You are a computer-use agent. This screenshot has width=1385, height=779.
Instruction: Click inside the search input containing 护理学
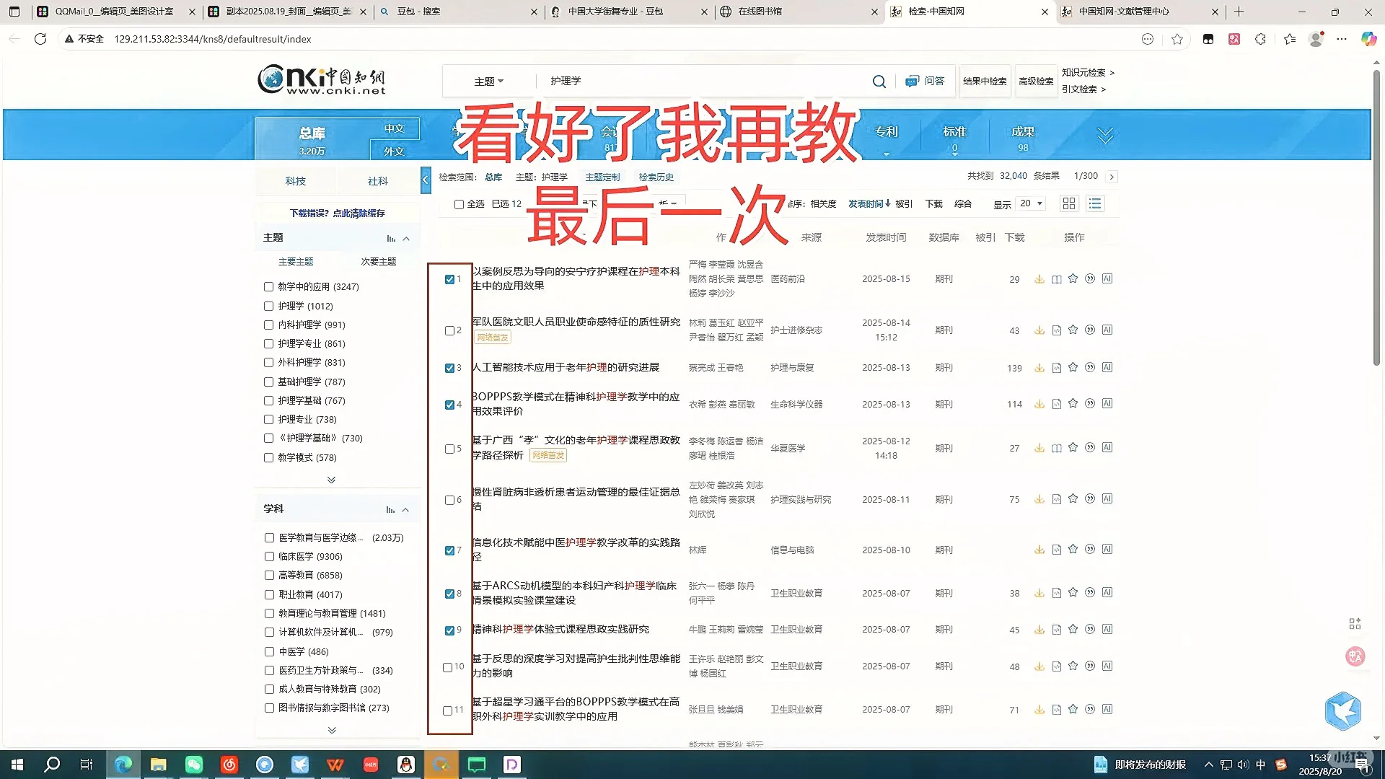(685, 81)
